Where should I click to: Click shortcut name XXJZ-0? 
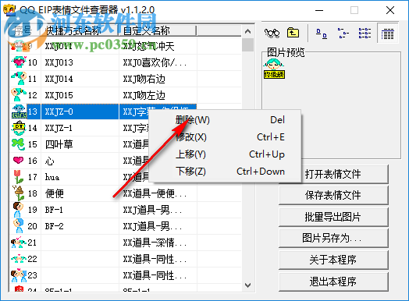[59, 112]
